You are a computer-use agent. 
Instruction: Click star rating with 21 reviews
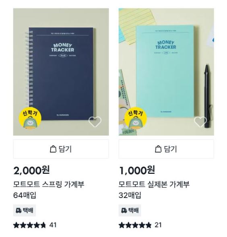click(135, 225)
